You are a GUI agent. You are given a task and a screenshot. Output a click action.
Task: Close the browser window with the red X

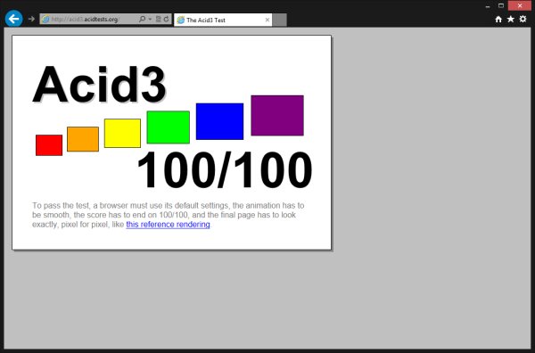pos(520,5)
